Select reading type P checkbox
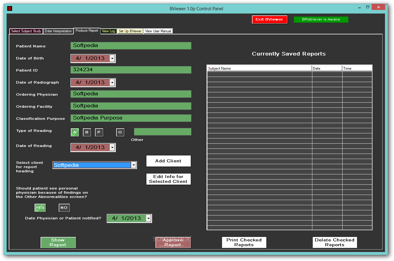394x261 pixels. tap(99, 132)
